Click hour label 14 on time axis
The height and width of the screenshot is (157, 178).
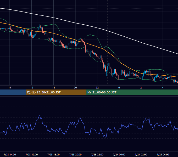10,88
